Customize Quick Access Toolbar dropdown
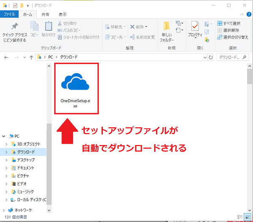Viewport: 253px width, 222px height. [x=28, y=6]
